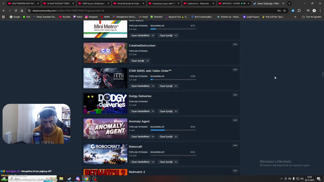Switch to Cyberrulz tv - Mamacita tab

[199, 4]
